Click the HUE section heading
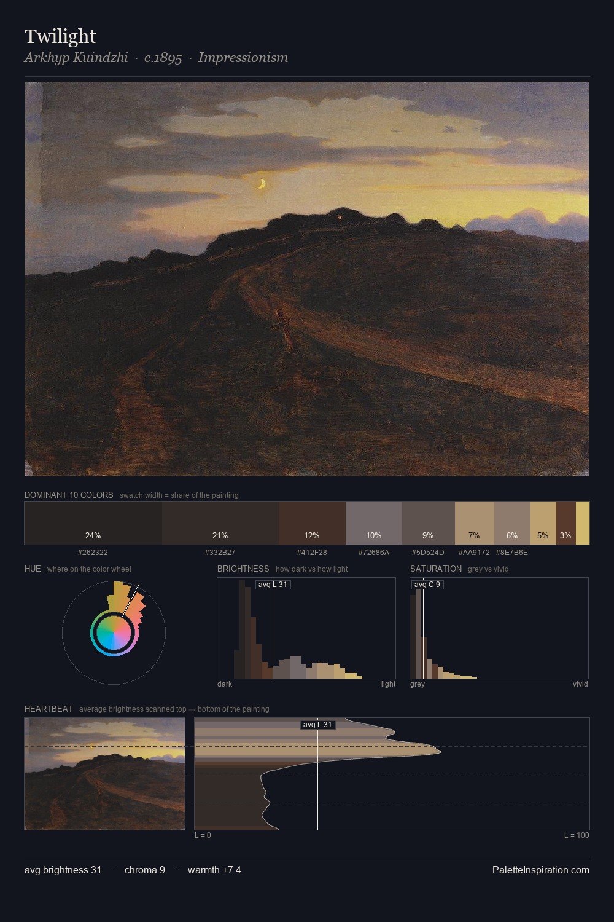This screenshot has width=614, height=922. pyautogui.click(x=33, y=569)
